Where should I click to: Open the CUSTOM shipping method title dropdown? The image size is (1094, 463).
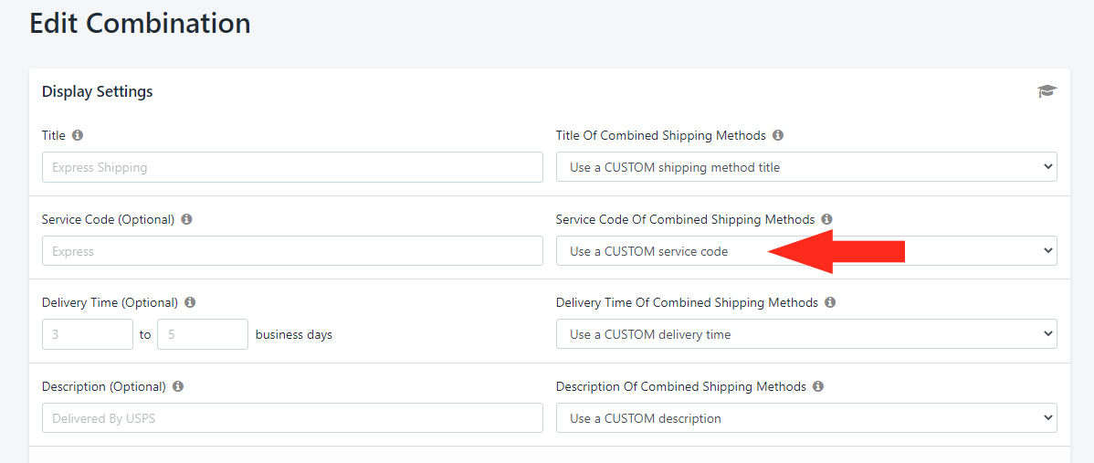pos(806,167)
